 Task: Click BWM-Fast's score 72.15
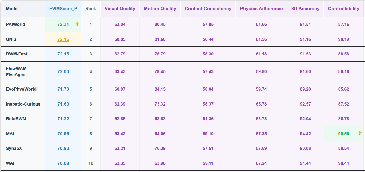tap(63, 54)
